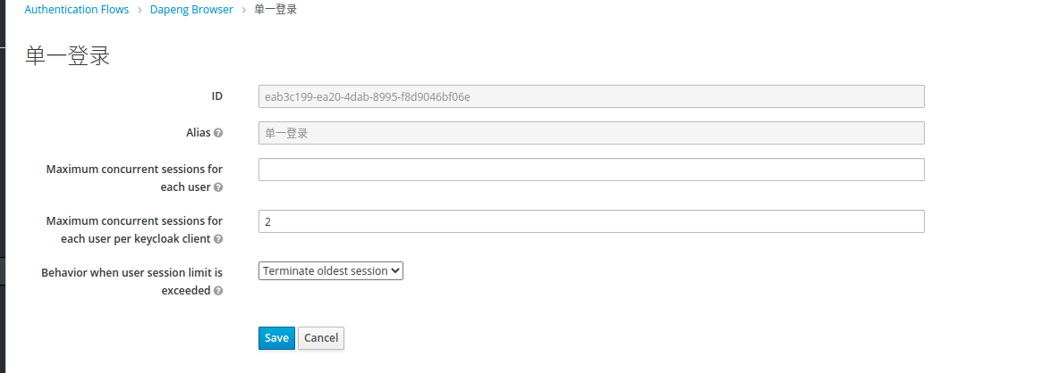This screenshot has width=1059, height=373.
Task: Click the disabled Alias field
Action: [x=591, y=133]
